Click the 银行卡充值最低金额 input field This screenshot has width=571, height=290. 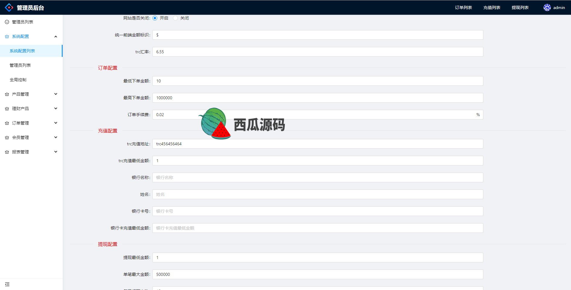[x=318, y=228]
